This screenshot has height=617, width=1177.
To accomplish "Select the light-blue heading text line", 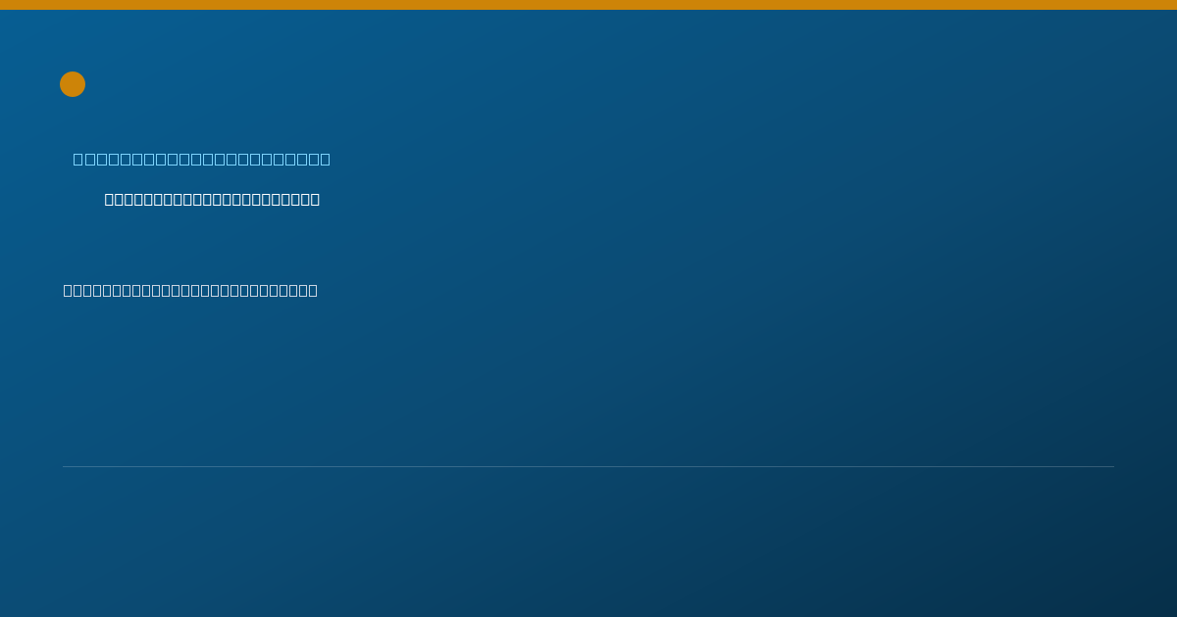I will point(202,159).
